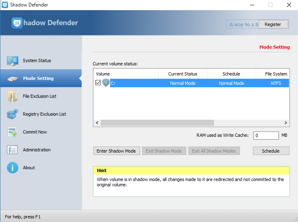298x222 pixels.
Task: Click the Exit Shadow Mode button
Action: (x=164, y=151)
